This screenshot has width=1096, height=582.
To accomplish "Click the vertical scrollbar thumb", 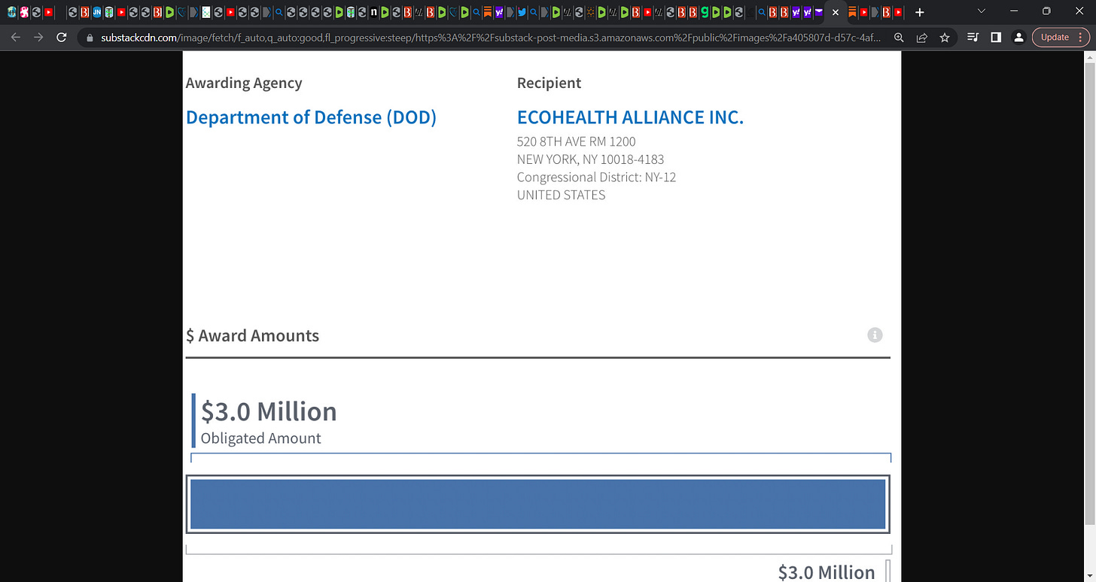I will click(1089, 293).
